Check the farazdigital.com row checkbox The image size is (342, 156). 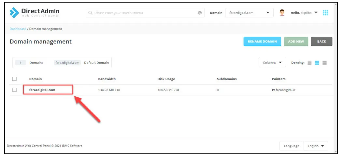click(x=14, y=90)
